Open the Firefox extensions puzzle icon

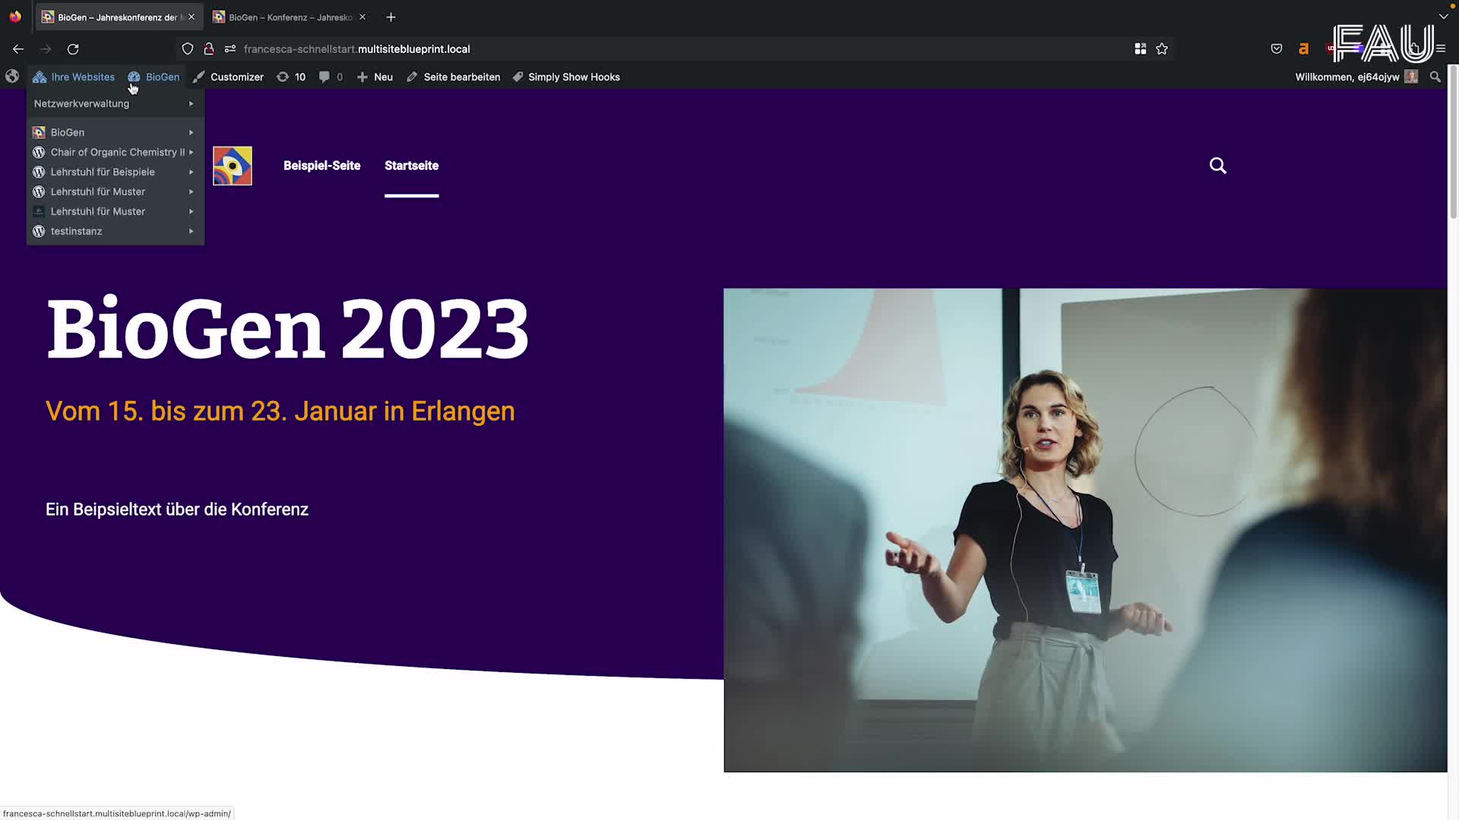[1140, 49]
